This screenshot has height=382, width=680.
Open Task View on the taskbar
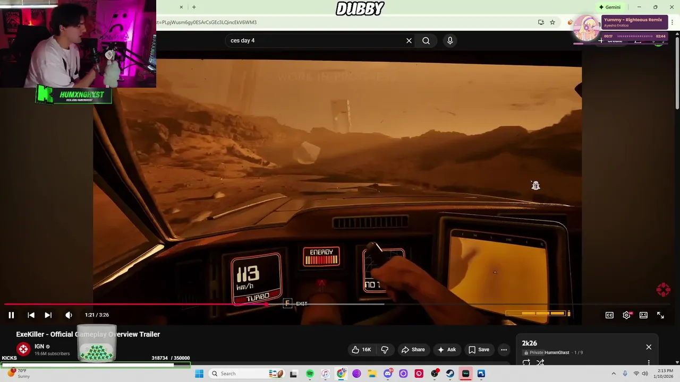(293, 374)
